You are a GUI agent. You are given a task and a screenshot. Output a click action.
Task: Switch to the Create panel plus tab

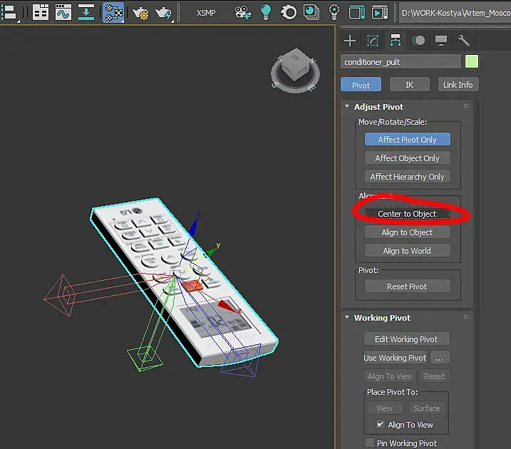[350, 41]
